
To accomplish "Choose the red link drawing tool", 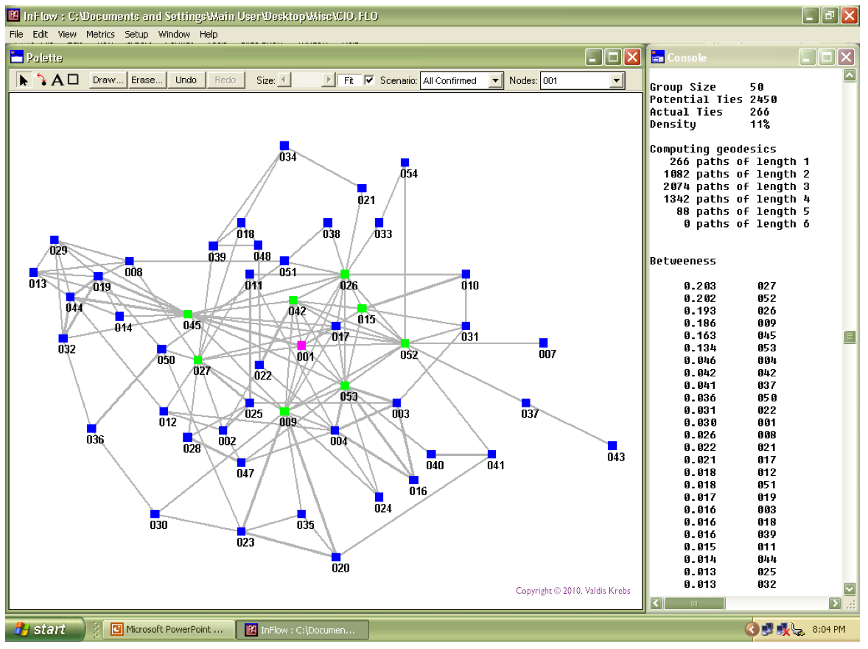I will 41,80.
